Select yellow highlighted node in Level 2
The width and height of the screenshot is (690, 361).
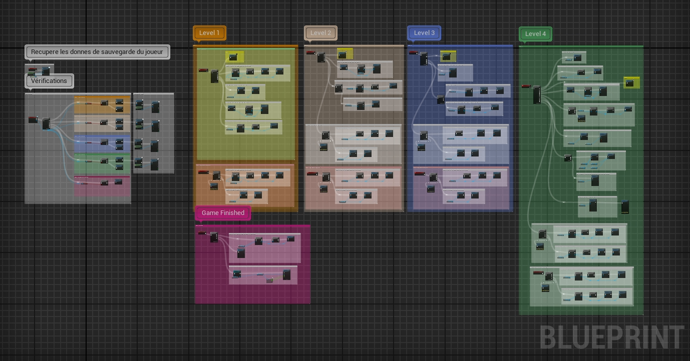pos(345,54)
